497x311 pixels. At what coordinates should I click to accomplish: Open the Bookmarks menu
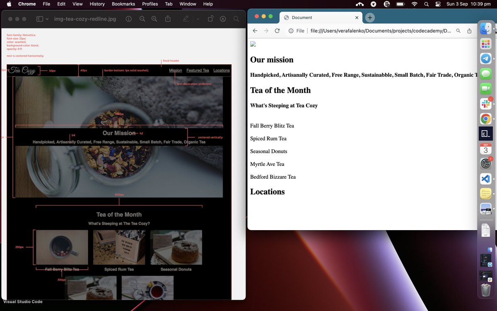[x=123, y=4]
